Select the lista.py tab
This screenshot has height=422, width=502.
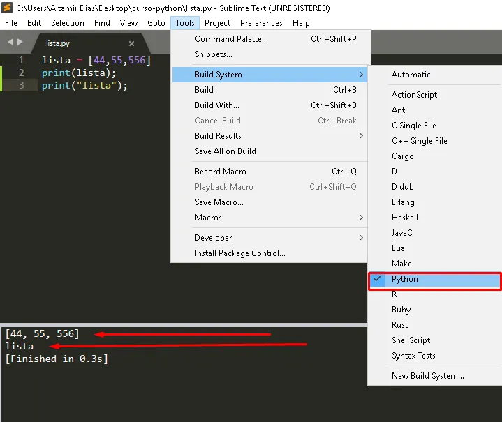(91, 43)
